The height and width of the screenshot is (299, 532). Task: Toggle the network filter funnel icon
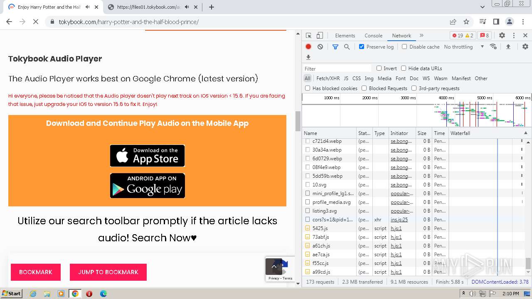click(x=335, y=47)
